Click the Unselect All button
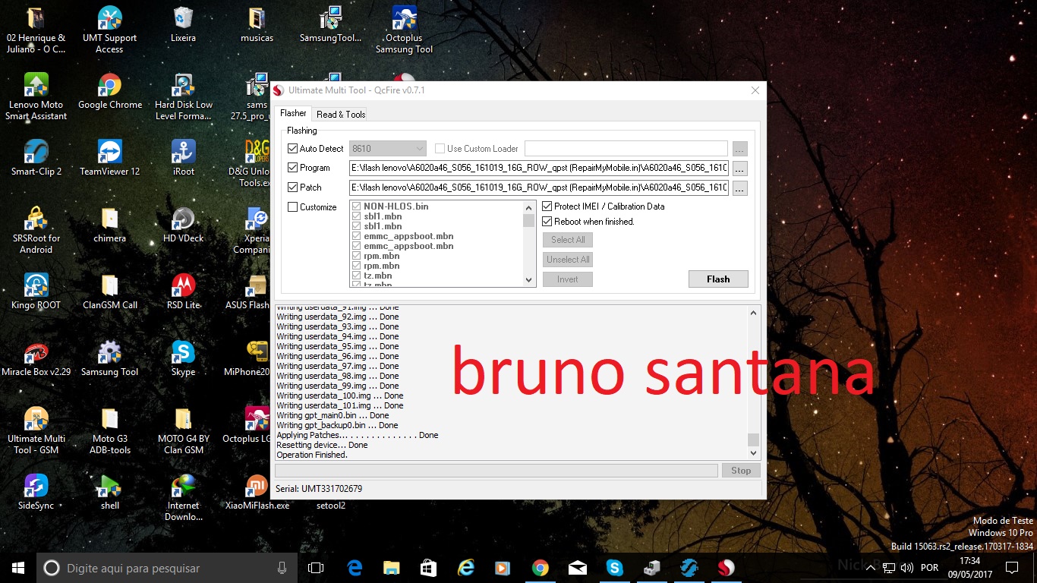Viewport: 1037px width, 583px height. click(568, 260)
